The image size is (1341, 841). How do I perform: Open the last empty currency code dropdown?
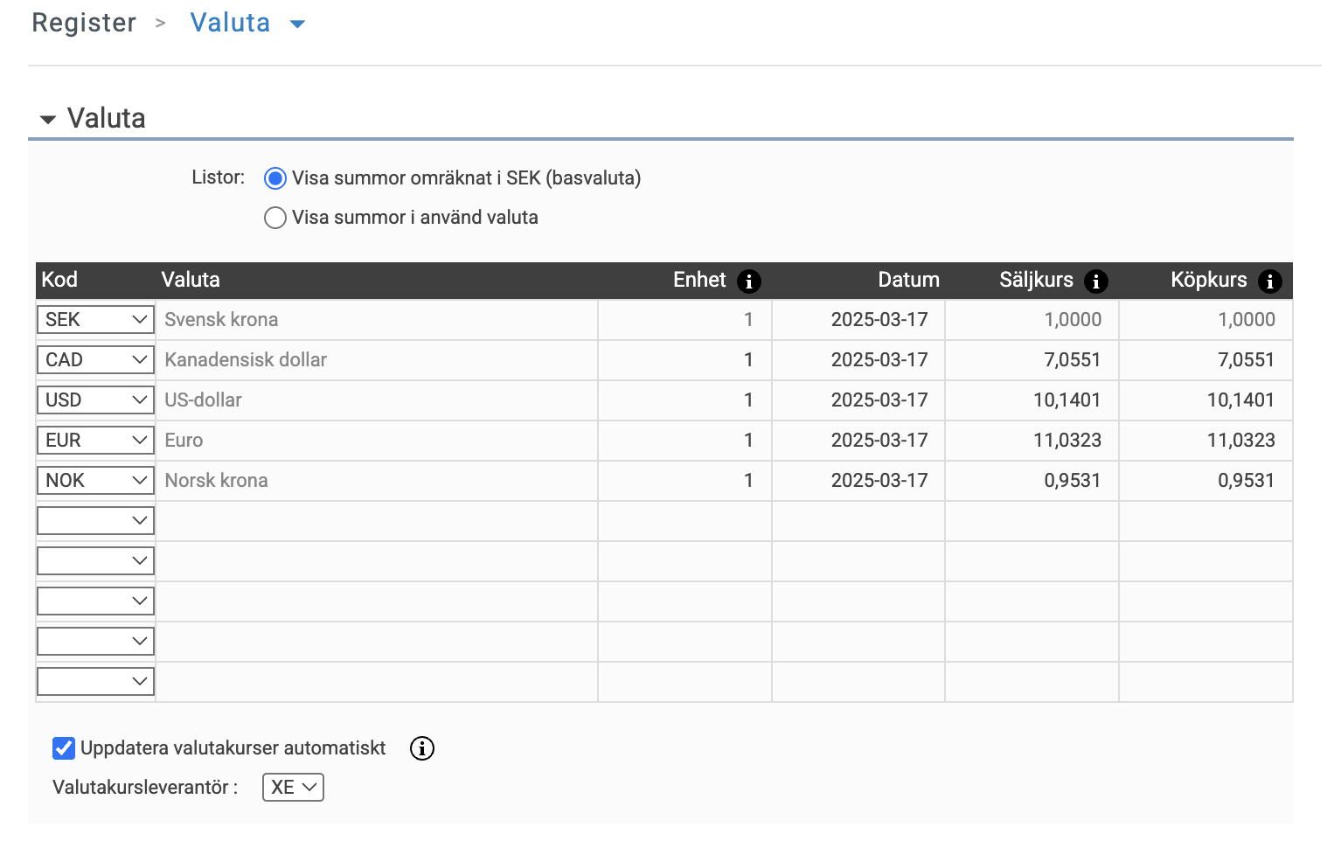click(95, 682)
